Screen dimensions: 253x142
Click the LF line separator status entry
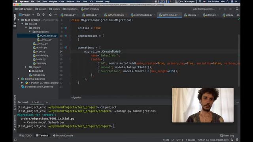(173, 140)
